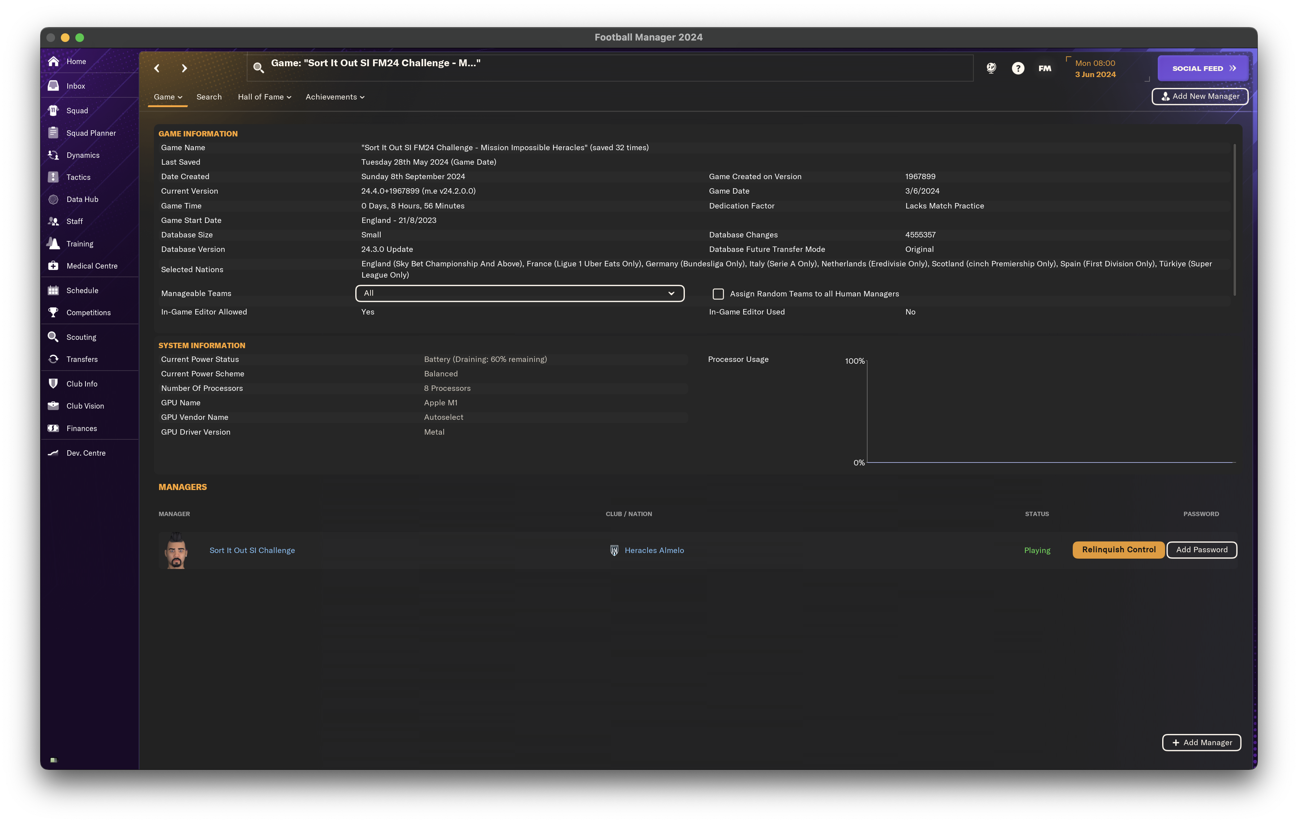Screen dimensions: 1298x823
Task: Open Transfers arrows icon
Action: (x=53, y=359)
